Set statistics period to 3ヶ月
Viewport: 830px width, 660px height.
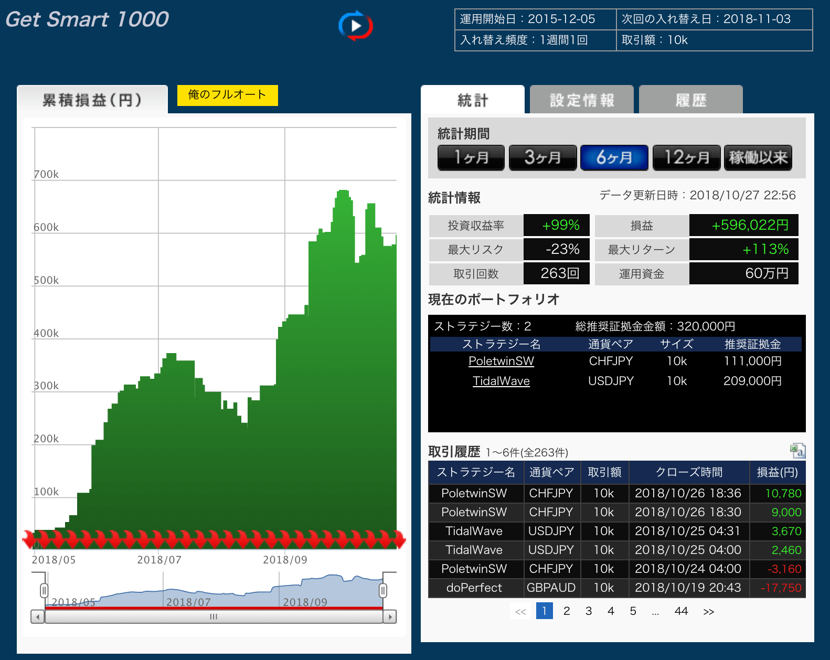pos(542,157)
